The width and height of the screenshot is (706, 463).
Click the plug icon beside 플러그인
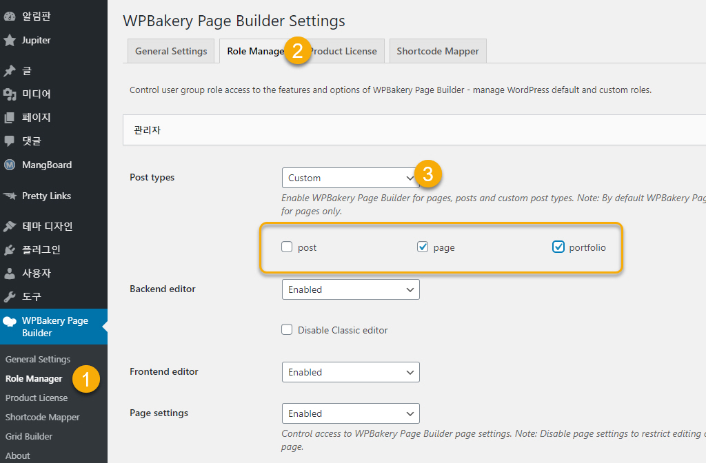[10, 249]
